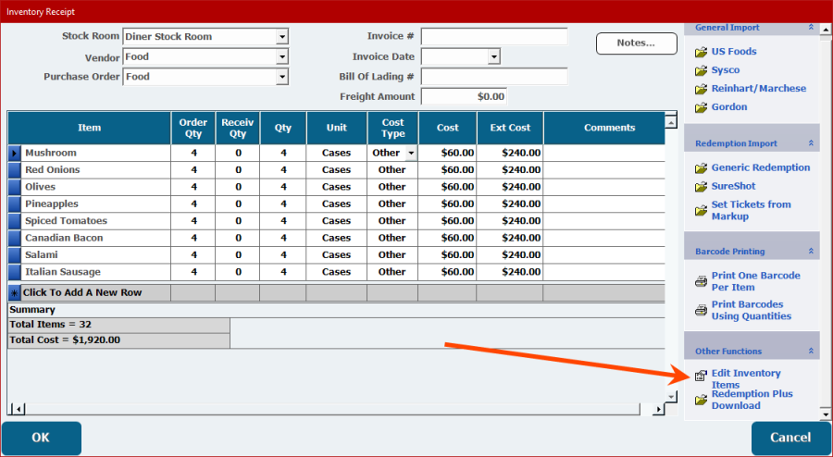Click the Add A New Row line

point(89,292)
